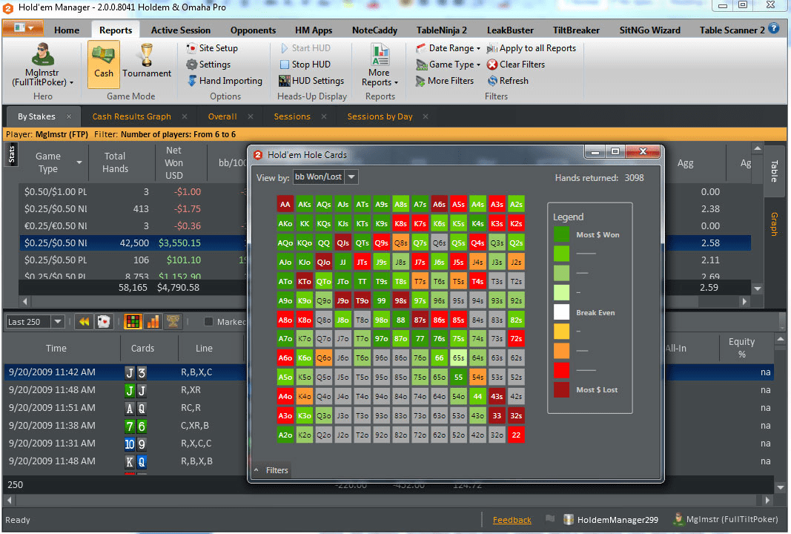Open the LeakBuster tab
Screen dimensions: 791x534
[x=510, y=30]
